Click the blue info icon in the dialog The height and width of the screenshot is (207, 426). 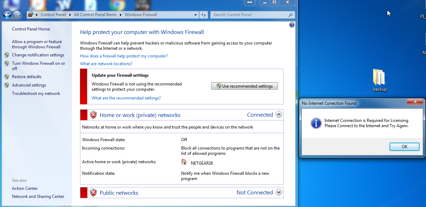coord(316,123)
